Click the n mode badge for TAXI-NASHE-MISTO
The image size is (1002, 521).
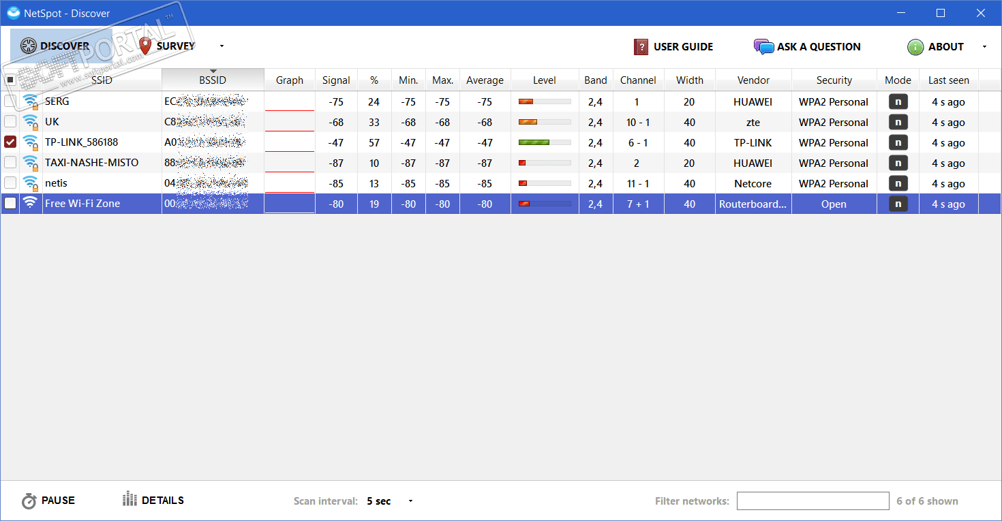[x=898, y=163]
